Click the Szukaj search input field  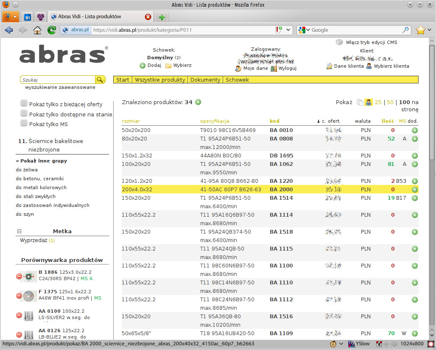coord(57,80)
